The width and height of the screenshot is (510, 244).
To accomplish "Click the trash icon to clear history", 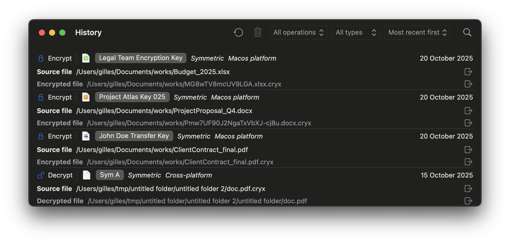I will coord(258,32).
